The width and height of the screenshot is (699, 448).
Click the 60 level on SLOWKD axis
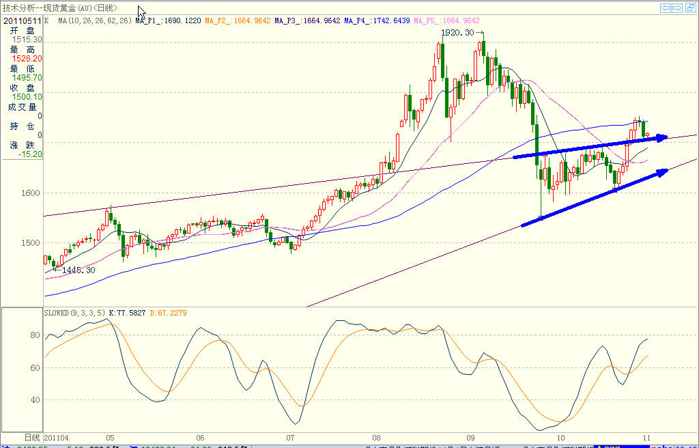pyautogui.click(x=35, y=368)
